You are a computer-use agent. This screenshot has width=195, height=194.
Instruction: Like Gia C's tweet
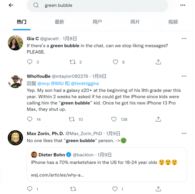[116, 62]
